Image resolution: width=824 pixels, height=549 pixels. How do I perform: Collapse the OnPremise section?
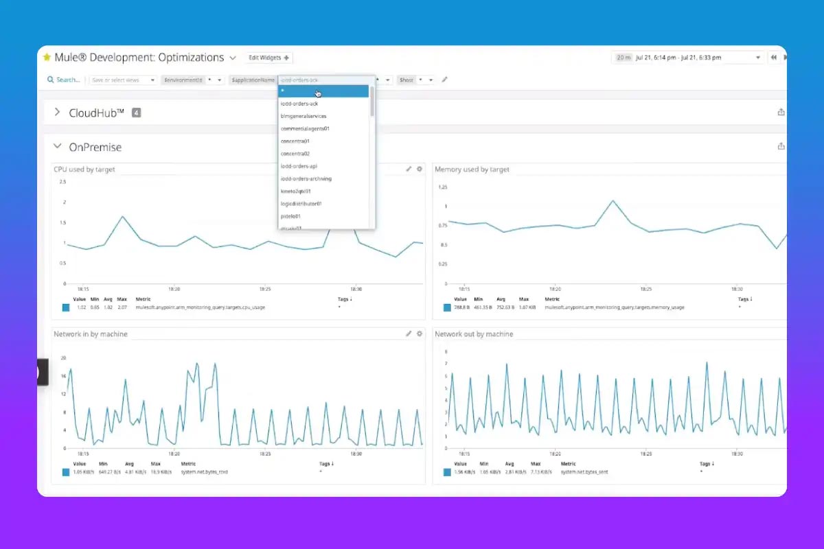tap(57, 146)
